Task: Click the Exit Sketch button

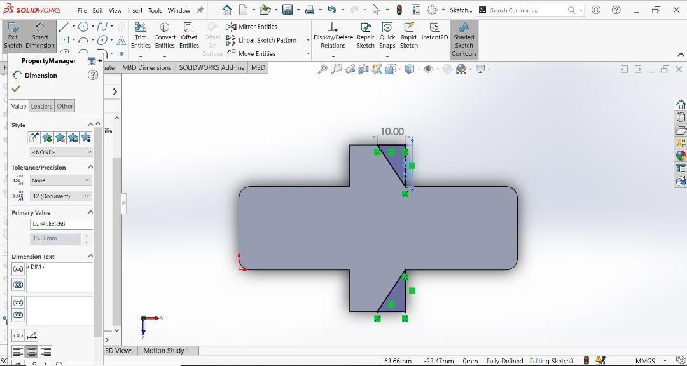Action: point(13,35)
